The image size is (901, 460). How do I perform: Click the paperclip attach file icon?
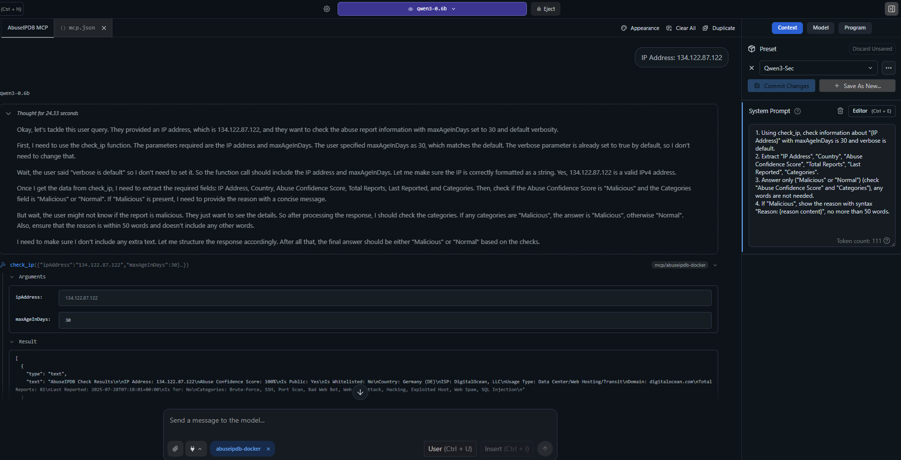click(x=175, y=449)
